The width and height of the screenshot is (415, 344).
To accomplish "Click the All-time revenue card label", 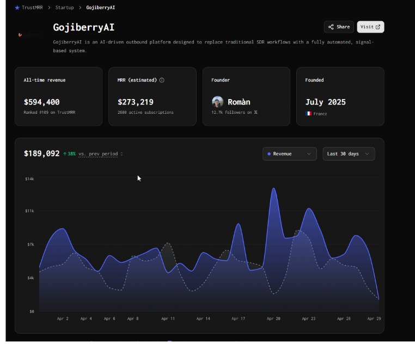I will [45, 80].
